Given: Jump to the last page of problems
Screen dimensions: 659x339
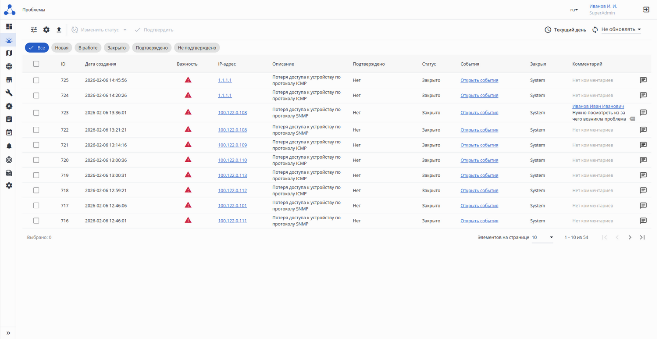Looking at the screenshot, I should click(642, 237).
